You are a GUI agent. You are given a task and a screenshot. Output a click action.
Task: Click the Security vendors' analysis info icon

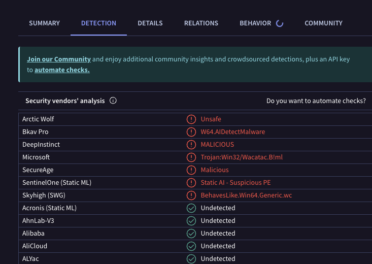click(x=113, y=101)
